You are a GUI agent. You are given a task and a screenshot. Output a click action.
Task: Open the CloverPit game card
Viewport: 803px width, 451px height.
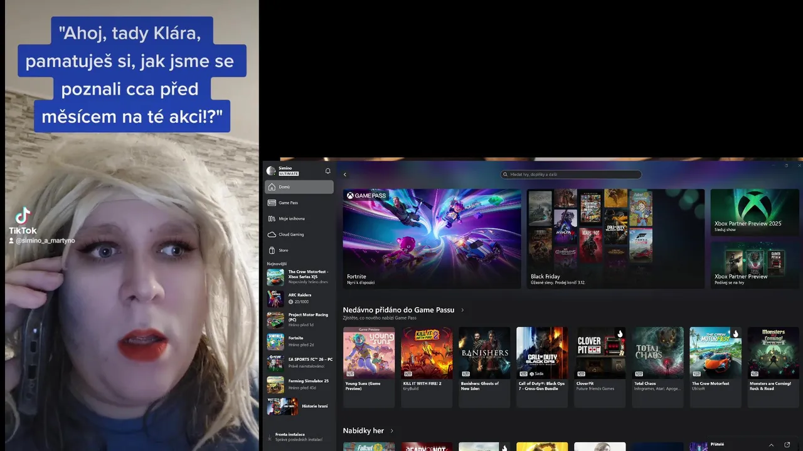point(600,367)
